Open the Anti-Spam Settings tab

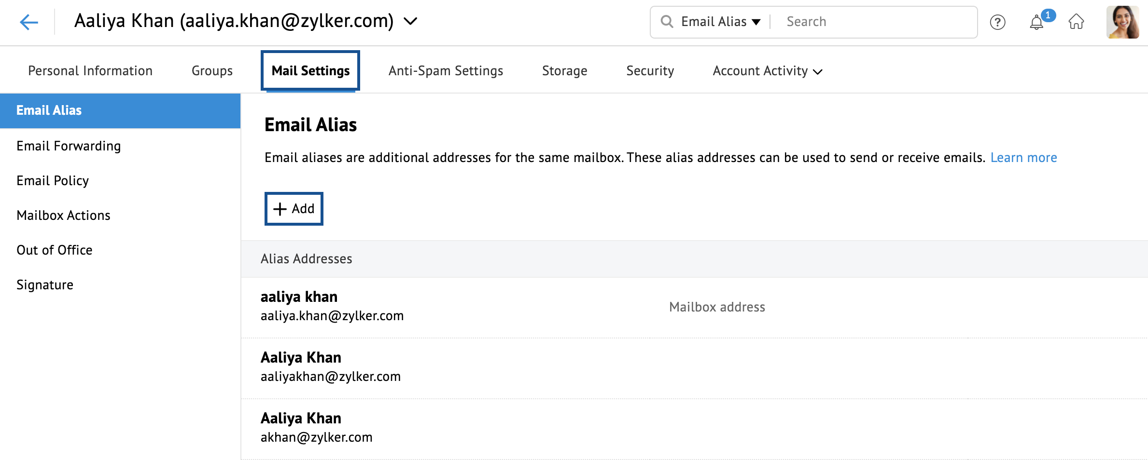coord(446,71)
